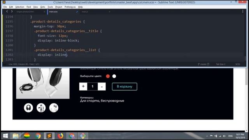Click the Для спорта, беспроводные category link
249x140 pixels.
[102, 101]
